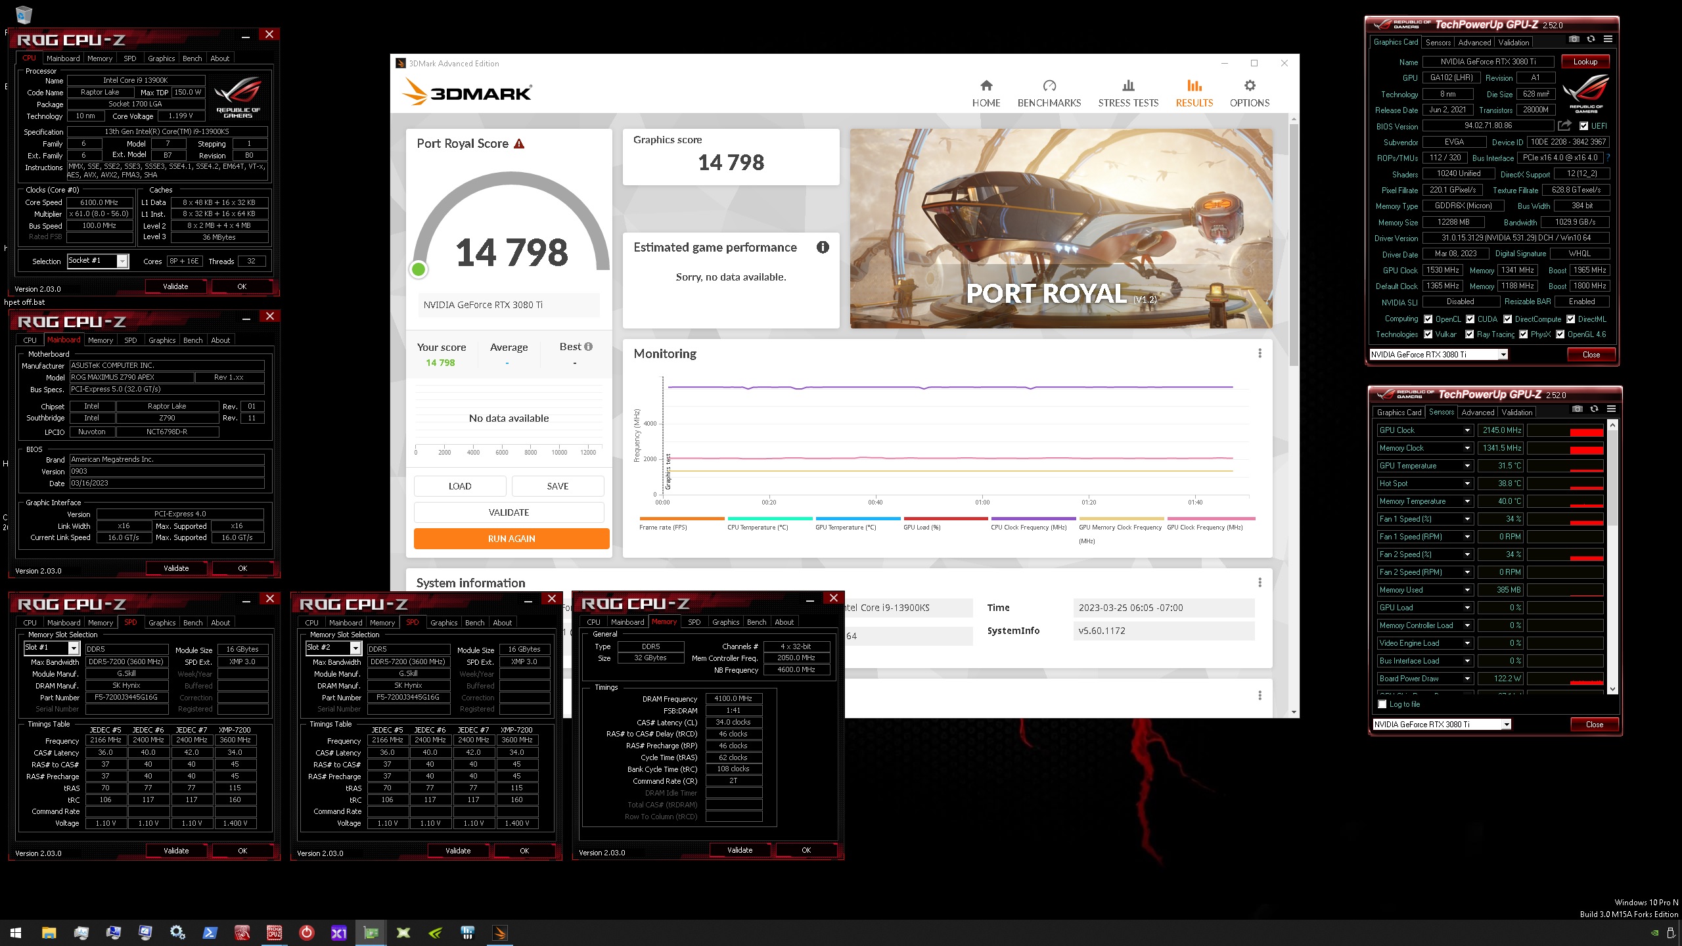1682x946 pixels.
Task: Open Sensors tab in top GPU-Z window
Action: coord(1438,42)
